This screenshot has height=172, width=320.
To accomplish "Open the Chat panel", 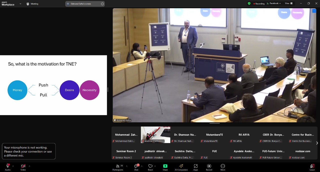I will pyautogui.click(x=136, y=166).
